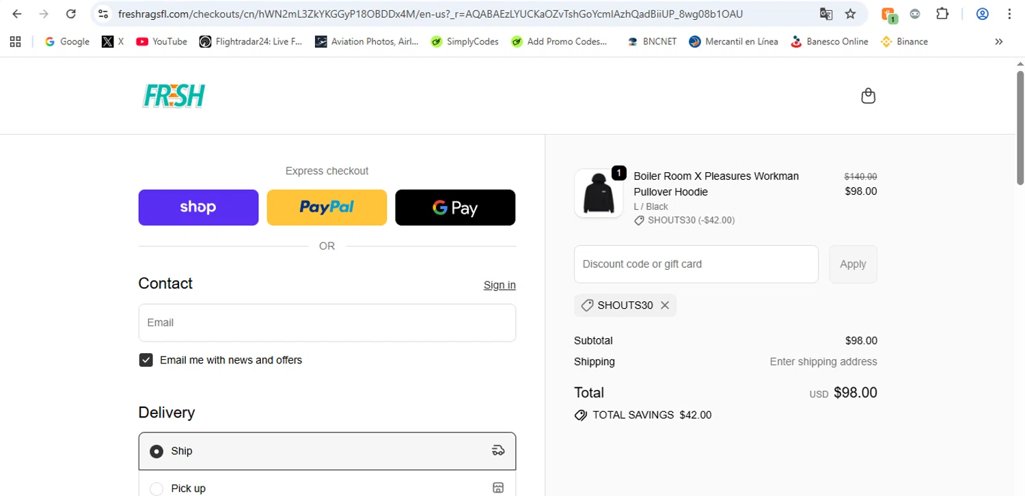Open BNCNET bookmark
Viewport: 1025px width, 496px height.
652,42
